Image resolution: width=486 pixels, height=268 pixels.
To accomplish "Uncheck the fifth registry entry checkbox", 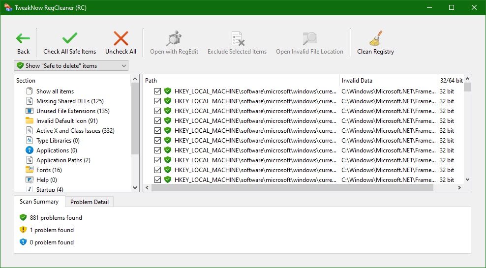I will (157, 131).
